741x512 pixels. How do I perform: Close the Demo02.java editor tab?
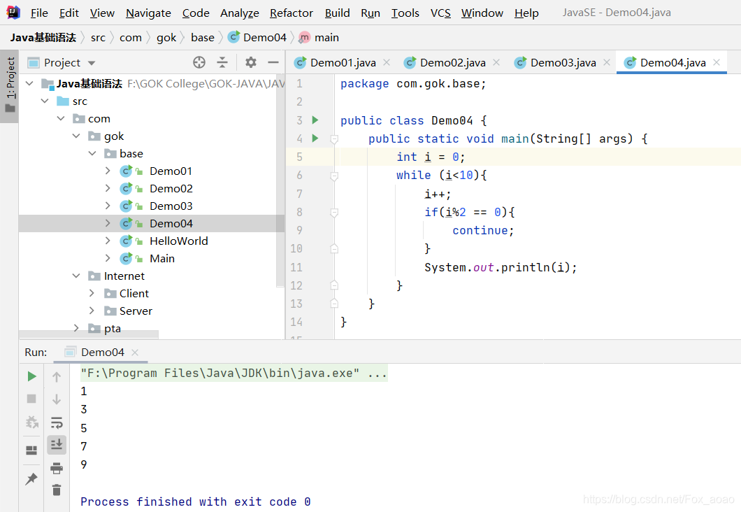(x=496, y=62)
